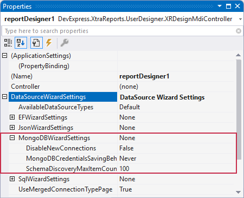Viewport: 244px width, 198px height.
Task: Maximize the Properties panel
Action: coord(229,6)
